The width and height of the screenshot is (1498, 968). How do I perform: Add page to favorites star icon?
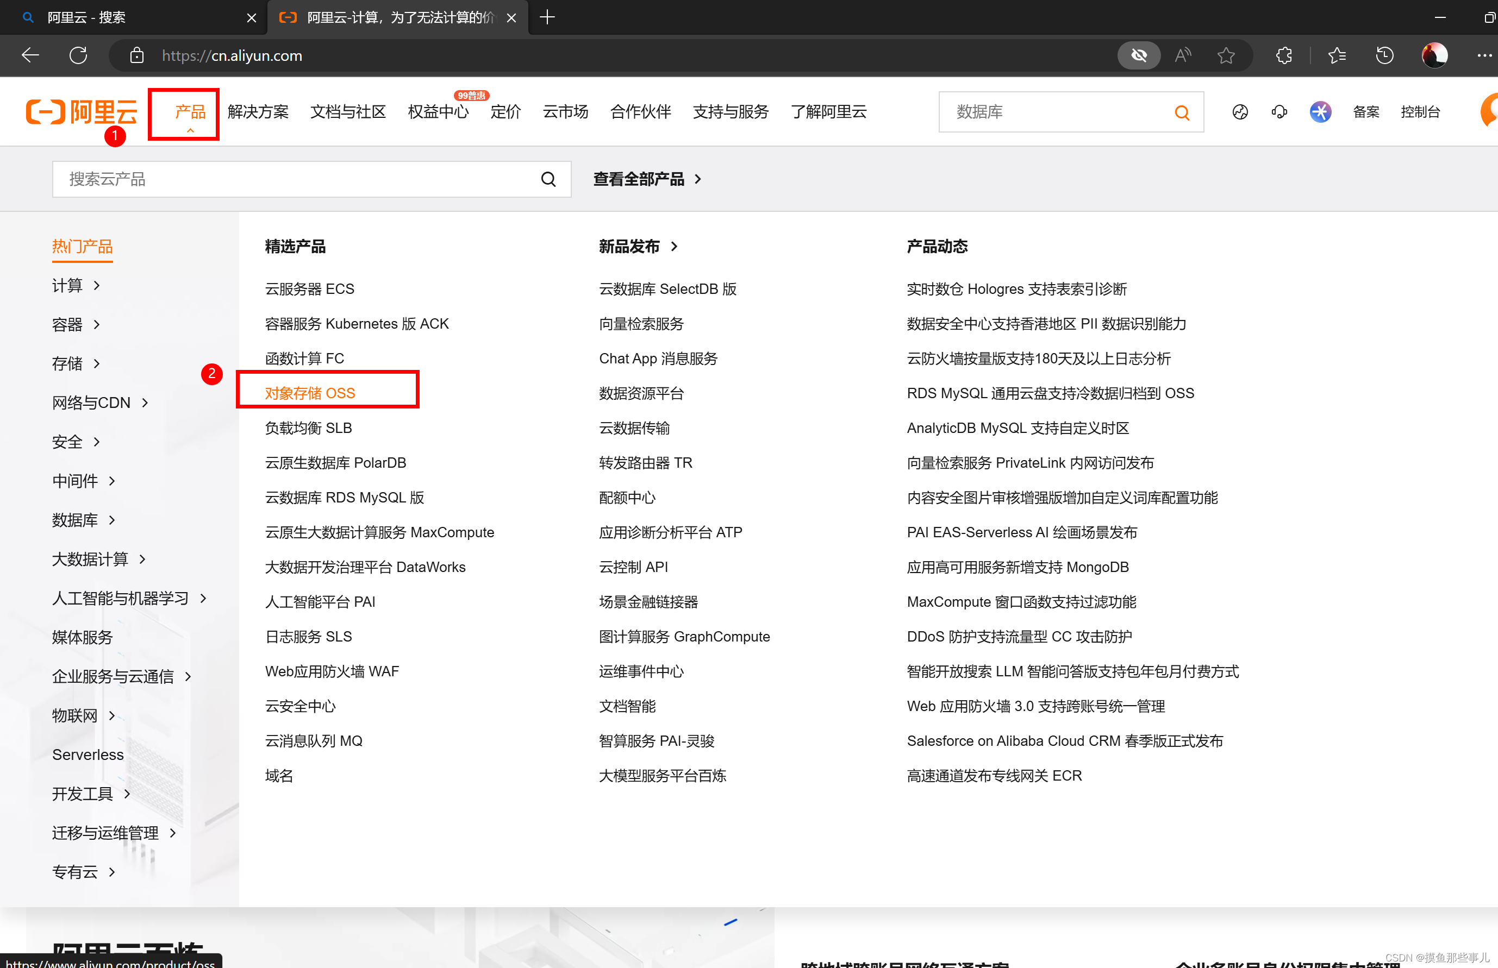1226,55
